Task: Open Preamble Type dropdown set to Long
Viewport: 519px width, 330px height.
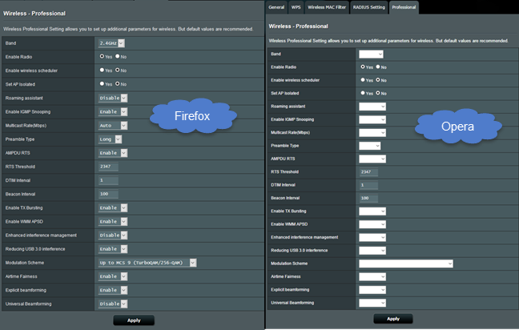Action: pos(111,139)
